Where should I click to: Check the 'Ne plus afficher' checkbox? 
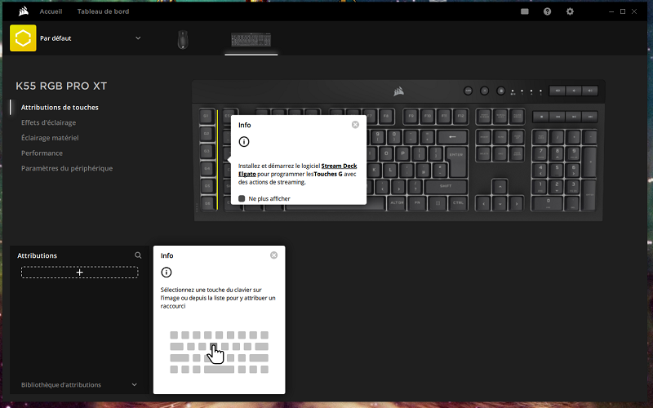[242, 198]
